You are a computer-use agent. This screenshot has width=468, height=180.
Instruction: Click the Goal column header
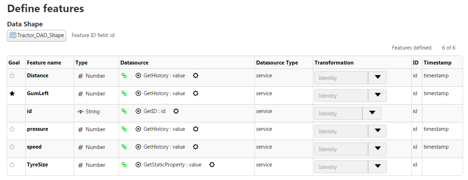(x=14, y=63)
